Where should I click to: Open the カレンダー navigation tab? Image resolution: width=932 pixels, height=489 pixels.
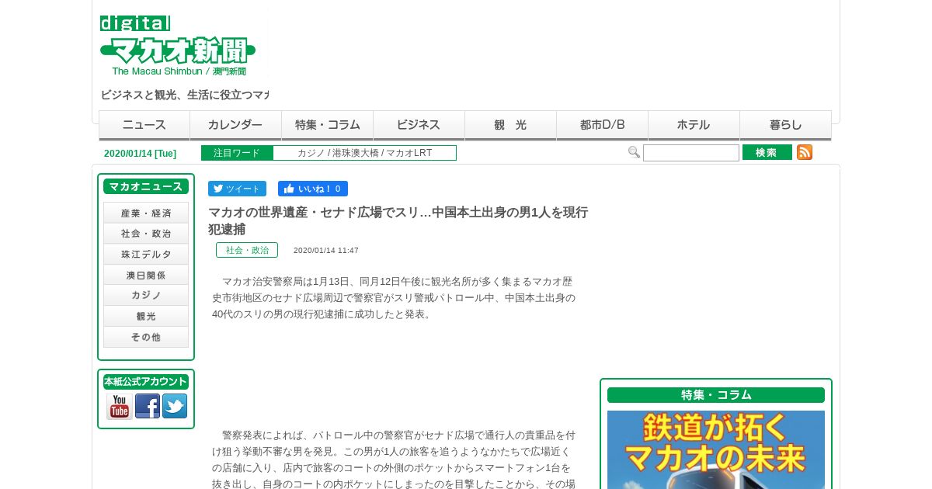(x=236, y=125)
